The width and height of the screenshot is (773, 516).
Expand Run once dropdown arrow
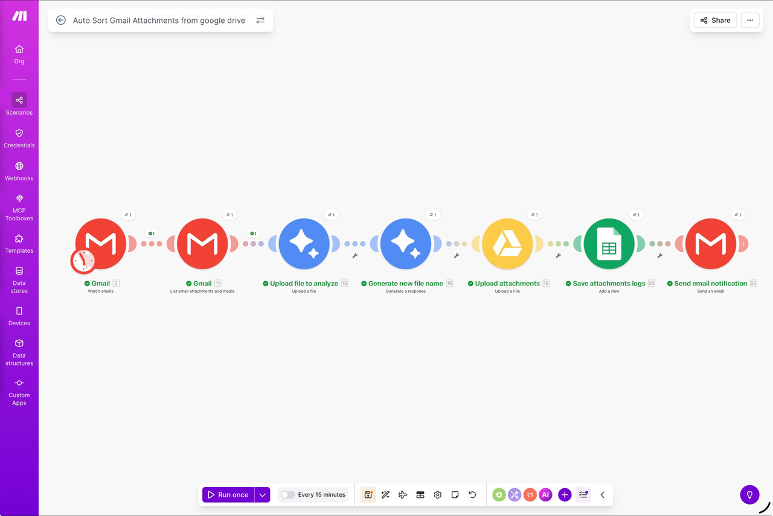coord(262,494)
